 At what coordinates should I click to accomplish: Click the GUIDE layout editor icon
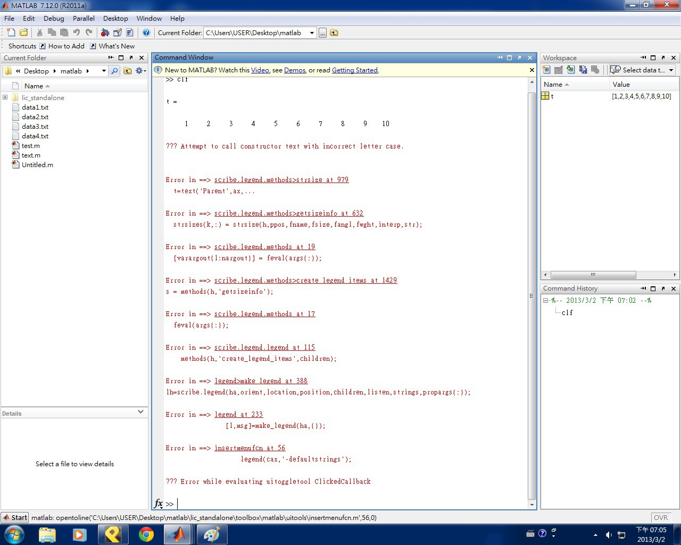[117, 32]
